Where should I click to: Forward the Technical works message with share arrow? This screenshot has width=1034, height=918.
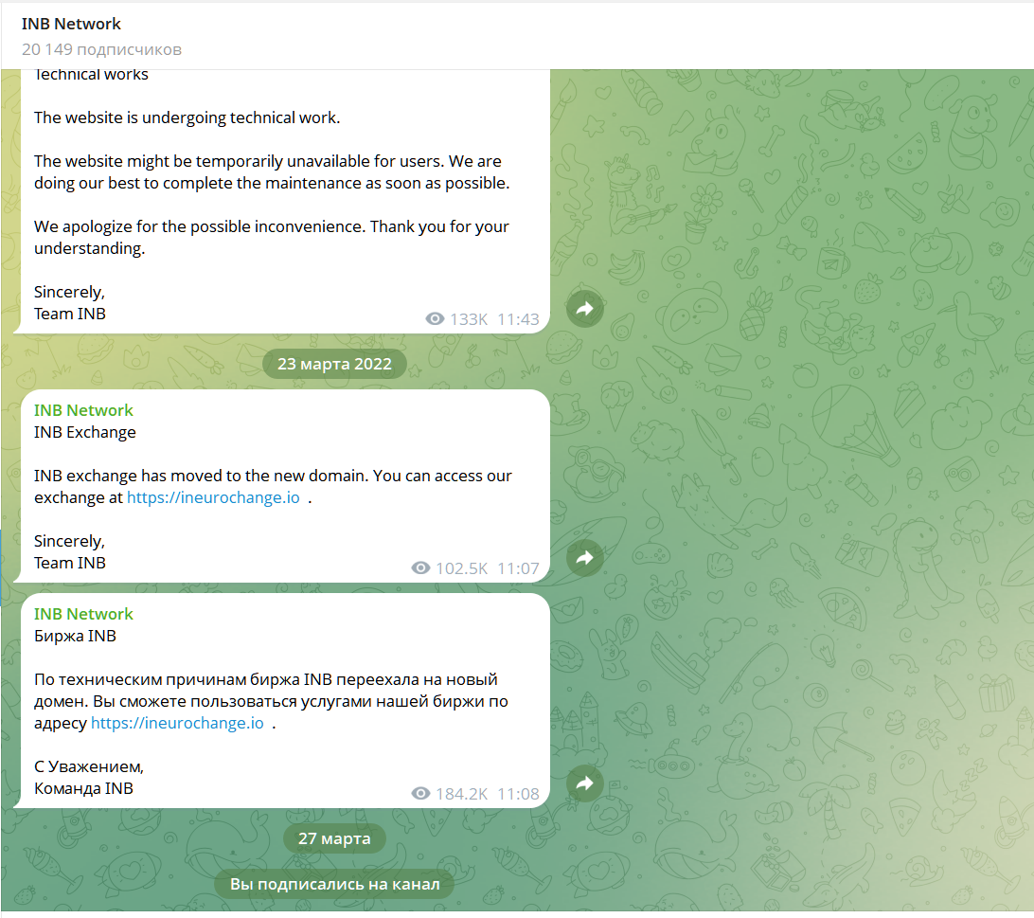(585, 309)
